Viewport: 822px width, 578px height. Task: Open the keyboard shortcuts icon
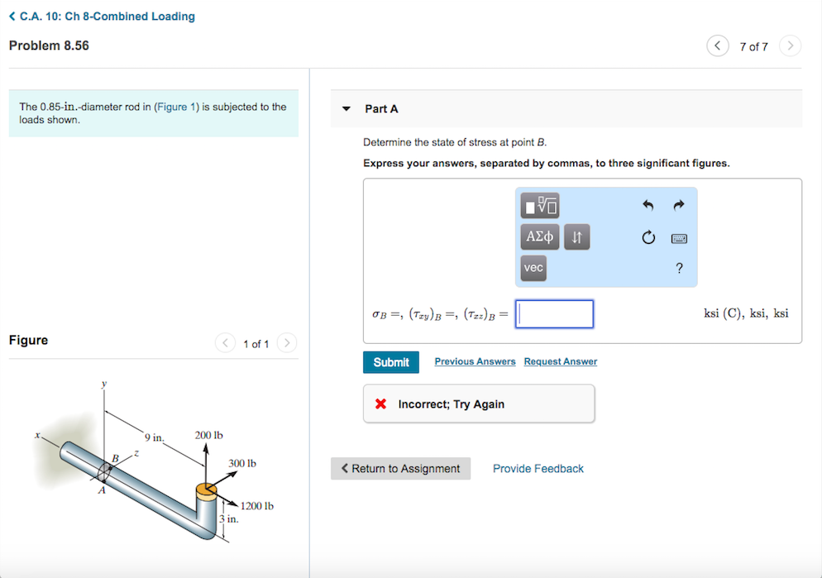678,238
